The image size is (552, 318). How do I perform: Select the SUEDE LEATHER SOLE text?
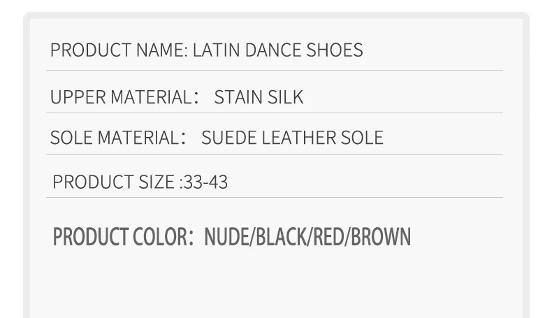[x=292, y=138]
